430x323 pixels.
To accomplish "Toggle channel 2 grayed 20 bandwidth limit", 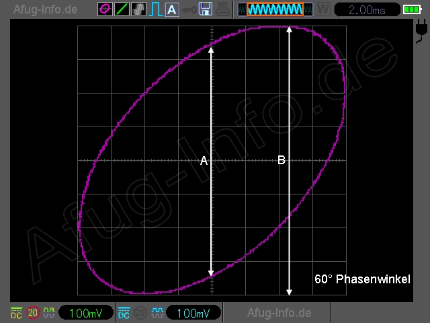I will (x=140, y=312).
